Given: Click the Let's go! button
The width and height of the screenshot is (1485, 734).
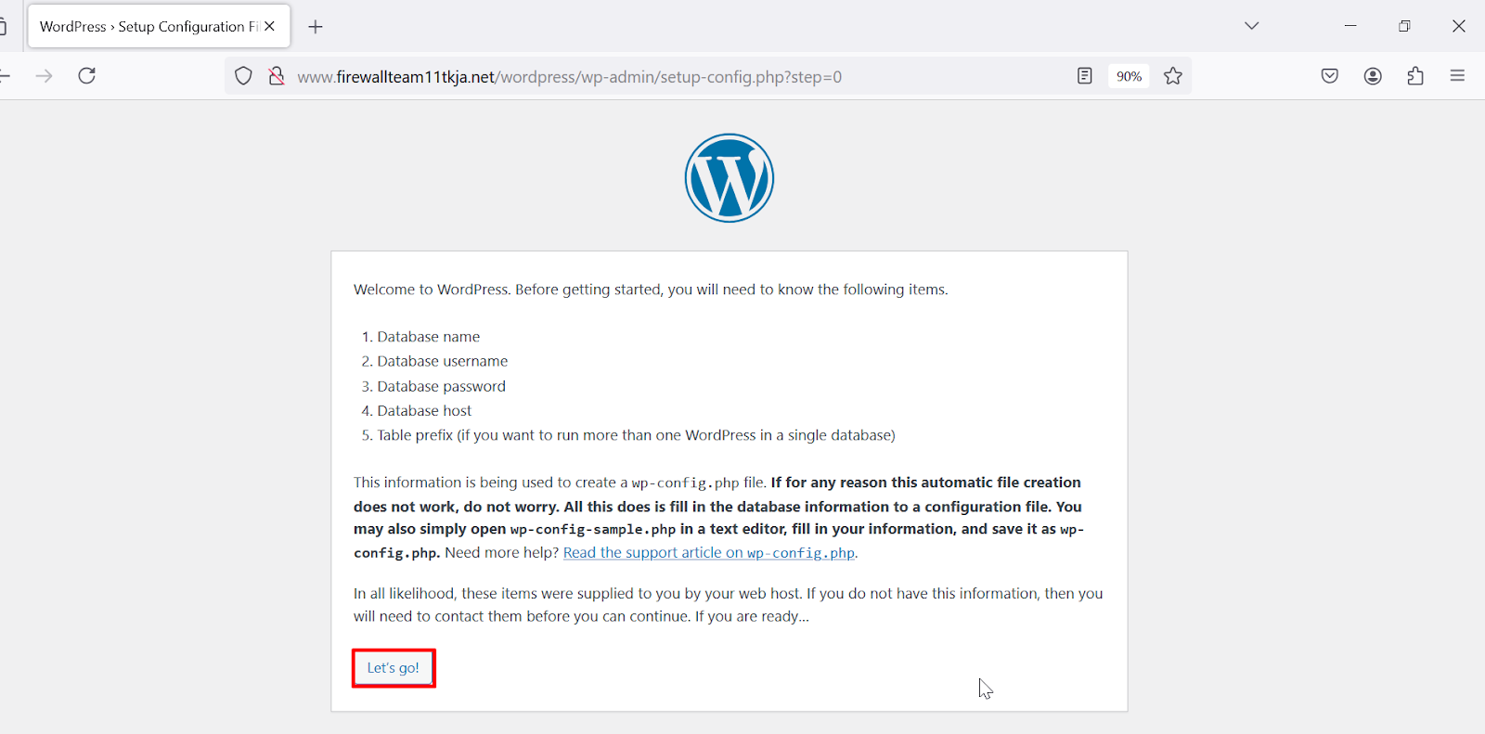Looking at the screenshot, I should click(394, 668).
